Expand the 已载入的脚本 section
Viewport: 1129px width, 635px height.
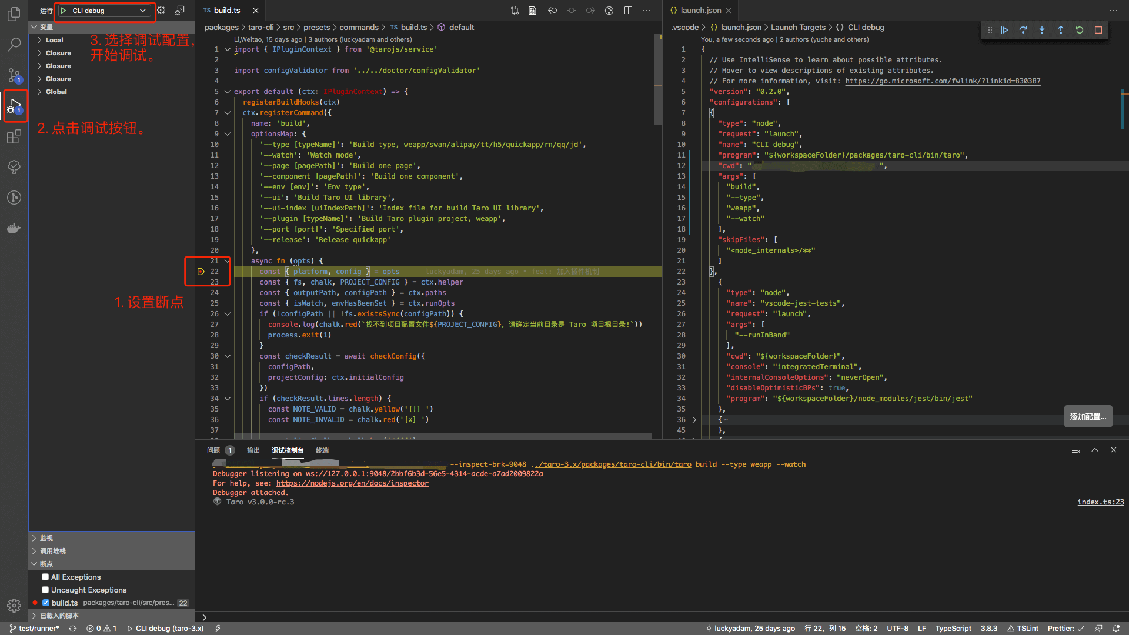click(112, 616)
